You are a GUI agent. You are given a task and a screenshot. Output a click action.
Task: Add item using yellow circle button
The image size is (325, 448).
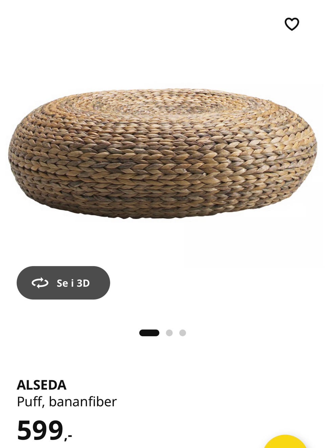[x=285, y=441]
